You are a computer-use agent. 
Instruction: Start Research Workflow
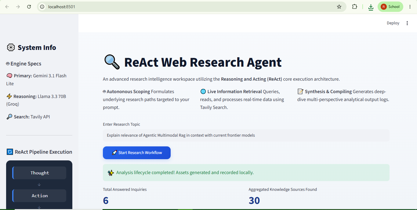click(x=137, y=153)
